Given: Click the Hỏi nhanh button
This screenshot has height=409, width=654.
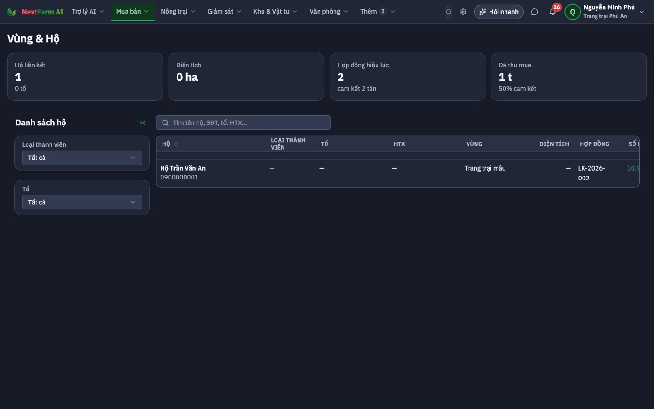Looking at the screenshot, I should (498, 12).
